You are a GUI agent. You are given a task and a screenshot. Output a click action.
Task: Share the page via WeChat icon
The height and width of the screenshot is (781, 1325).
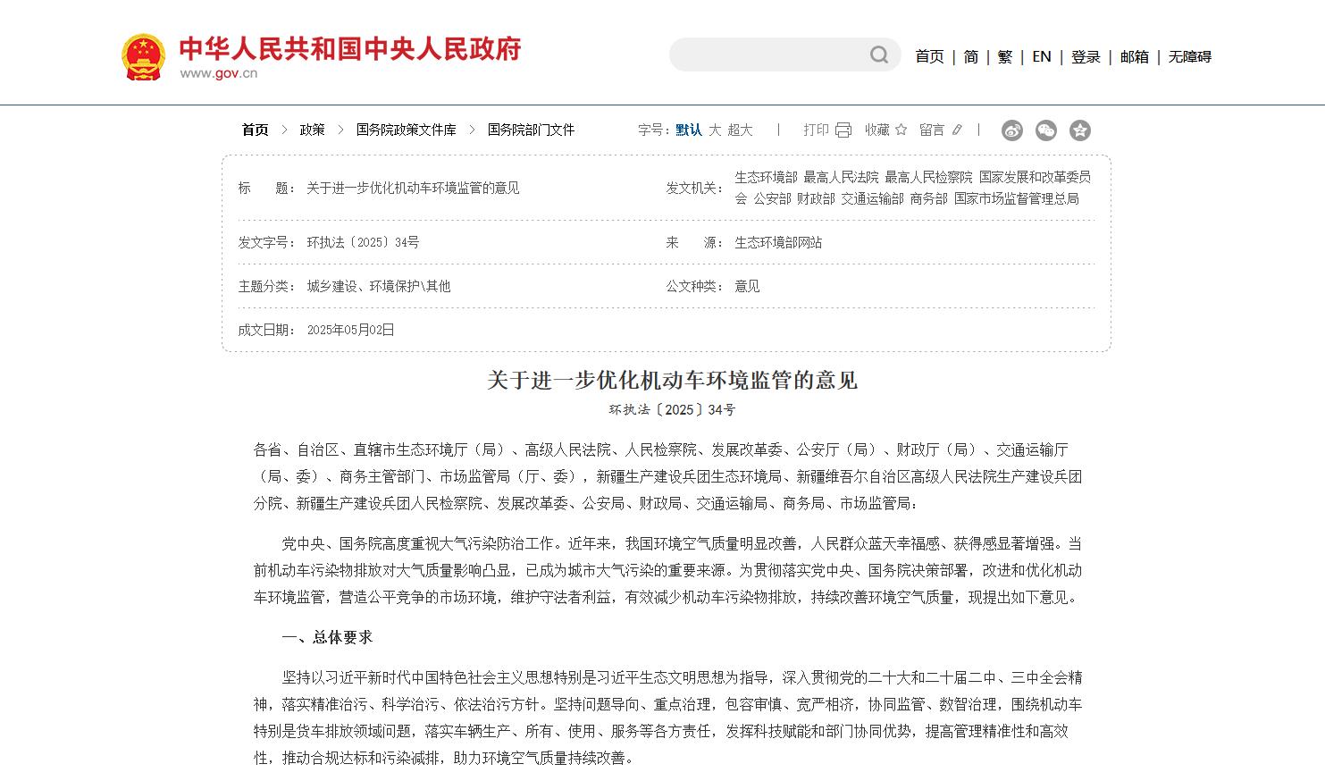coord(1045,130)
